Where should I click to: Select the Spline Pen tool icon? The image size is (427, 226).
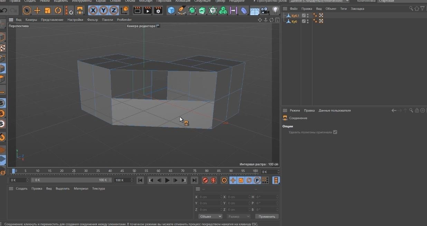tap(182, 11)
